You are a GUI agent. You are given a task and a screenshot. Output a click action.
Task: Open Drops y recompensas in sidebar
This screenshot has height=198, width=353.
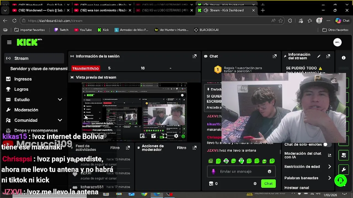click(32, 131)
